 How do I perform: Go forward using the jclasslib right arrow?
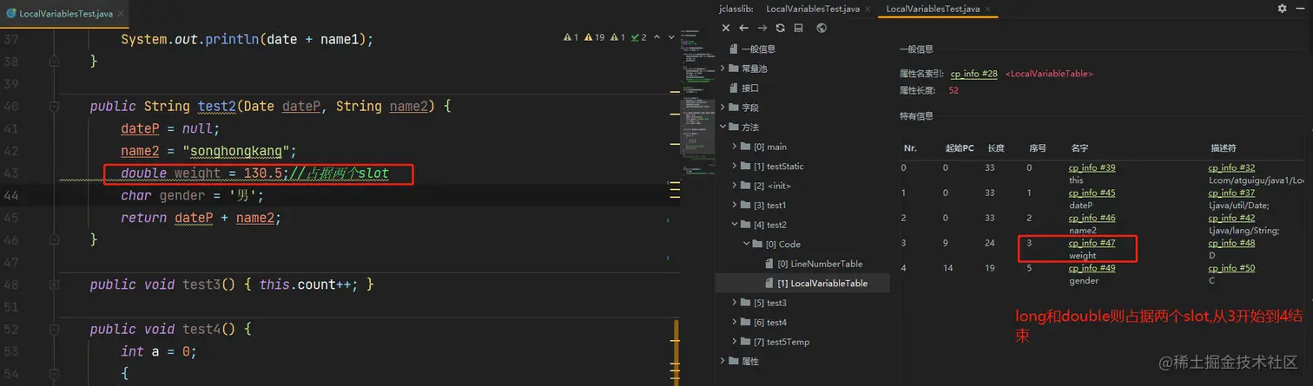(x=762, y=29)
